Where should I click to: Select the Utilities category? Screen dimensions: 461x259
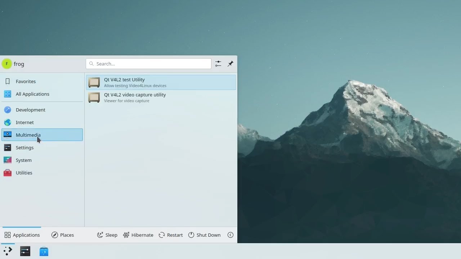pos(42,173)
